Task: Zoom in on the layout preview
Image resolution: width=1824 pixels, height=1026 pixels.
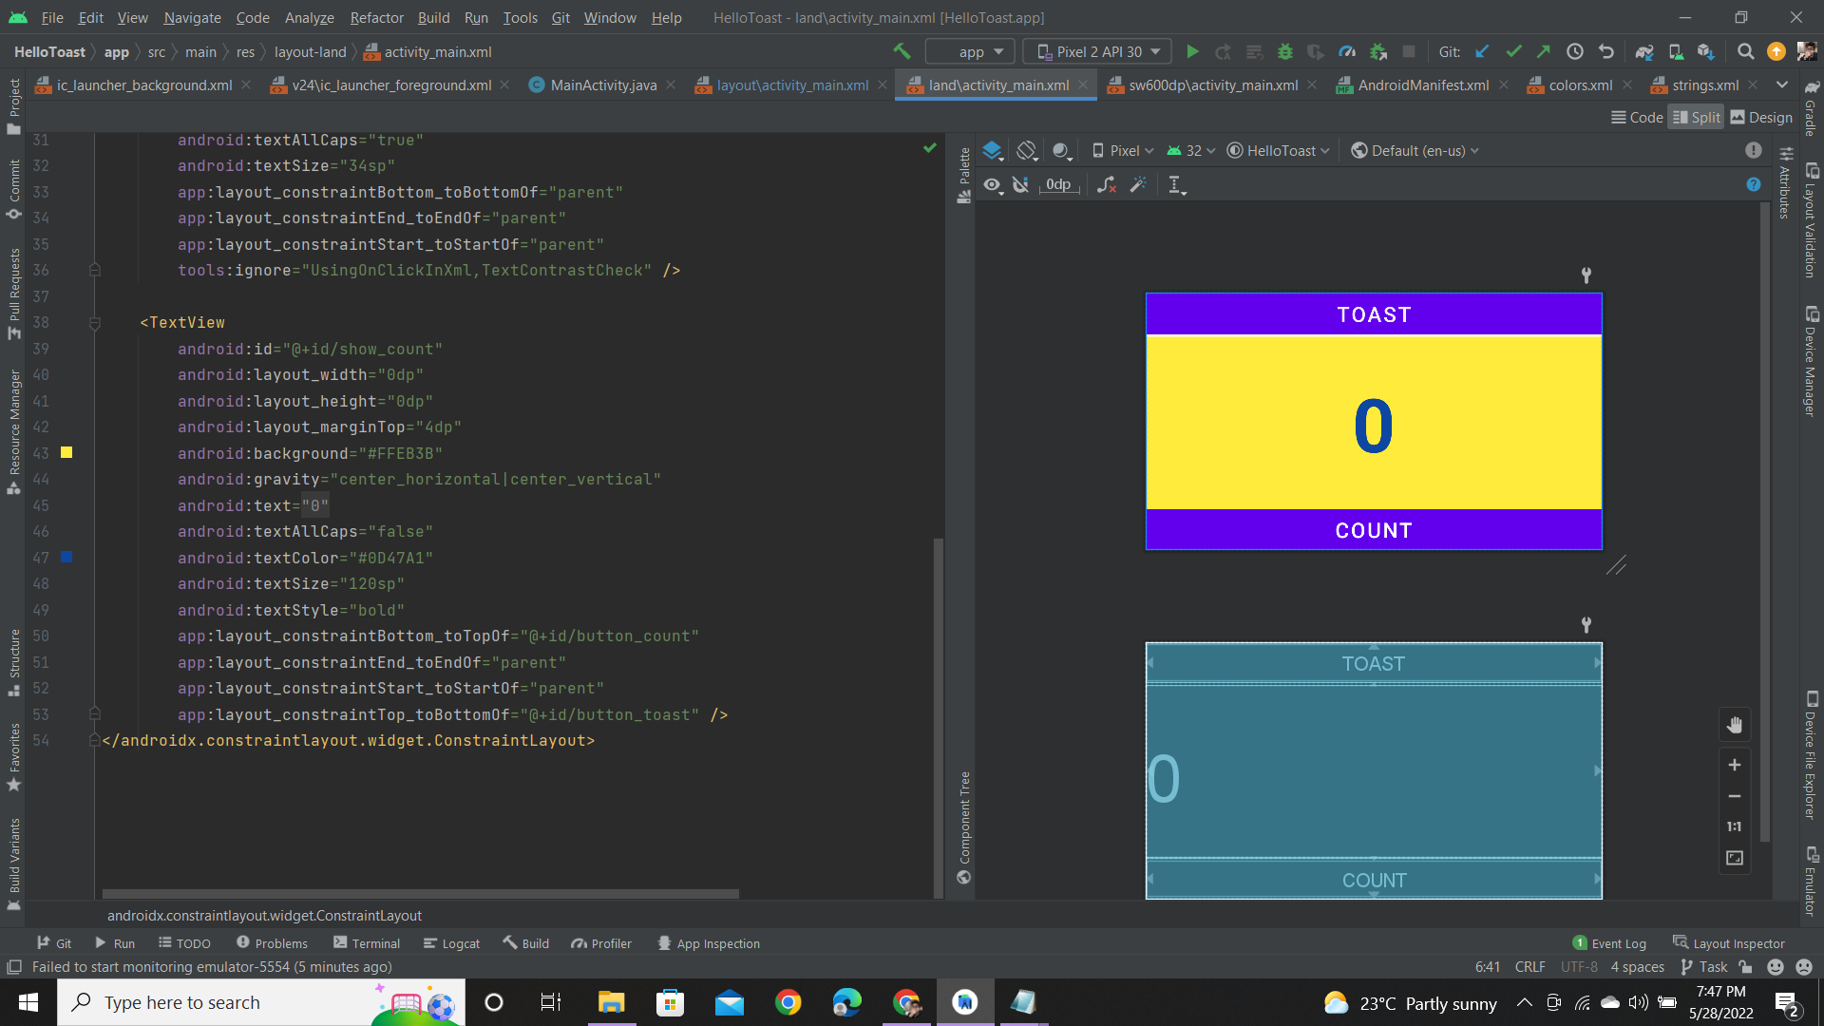Action: (x=1735, y=765)
